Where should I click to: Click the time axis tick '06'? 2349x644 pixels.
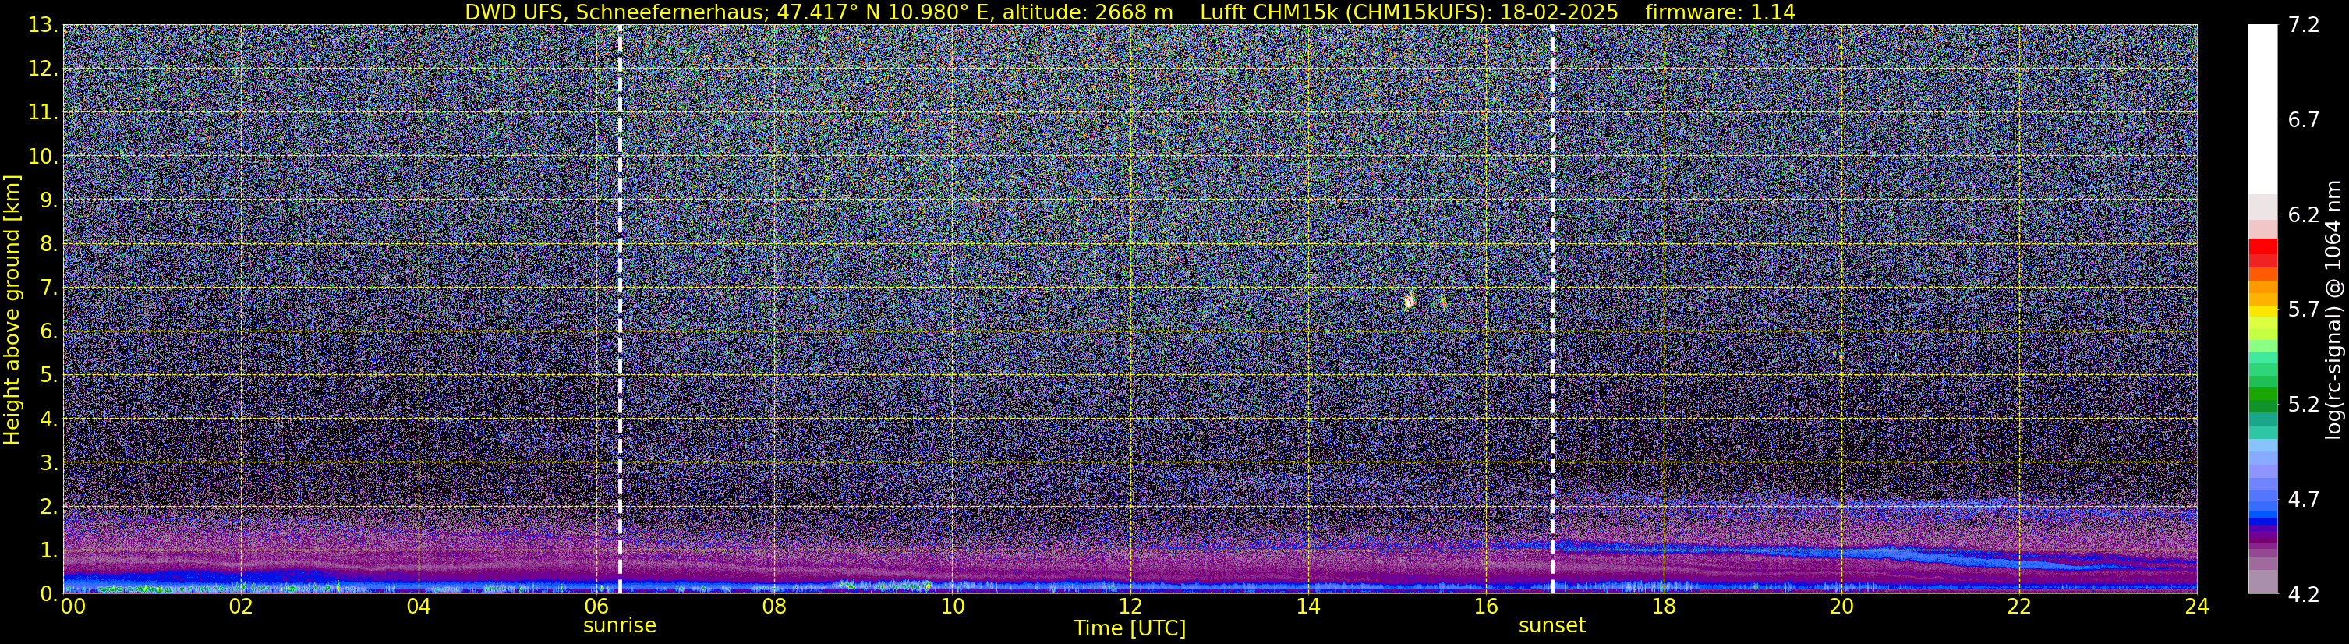point(596,607)
